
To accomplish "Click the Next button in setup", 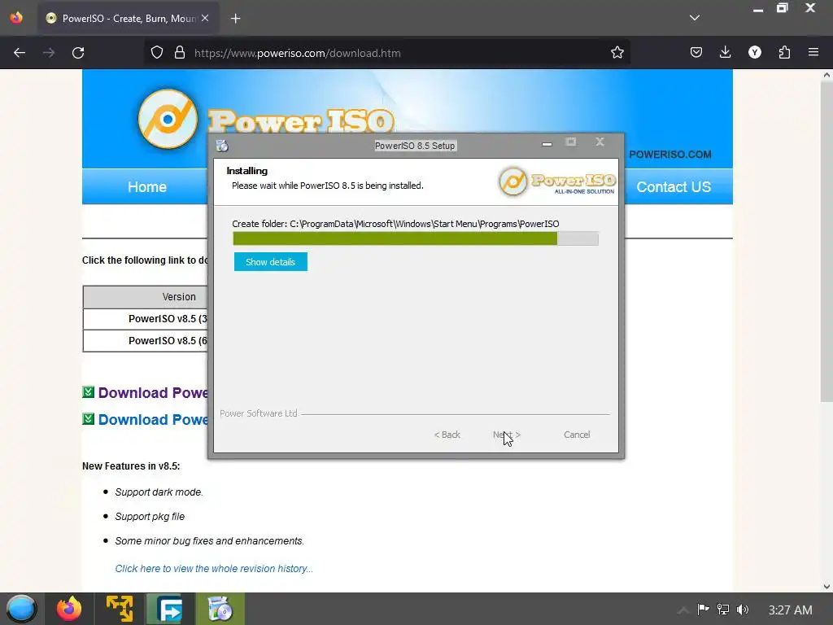I will pyautogui.click(x=506, y=435).
